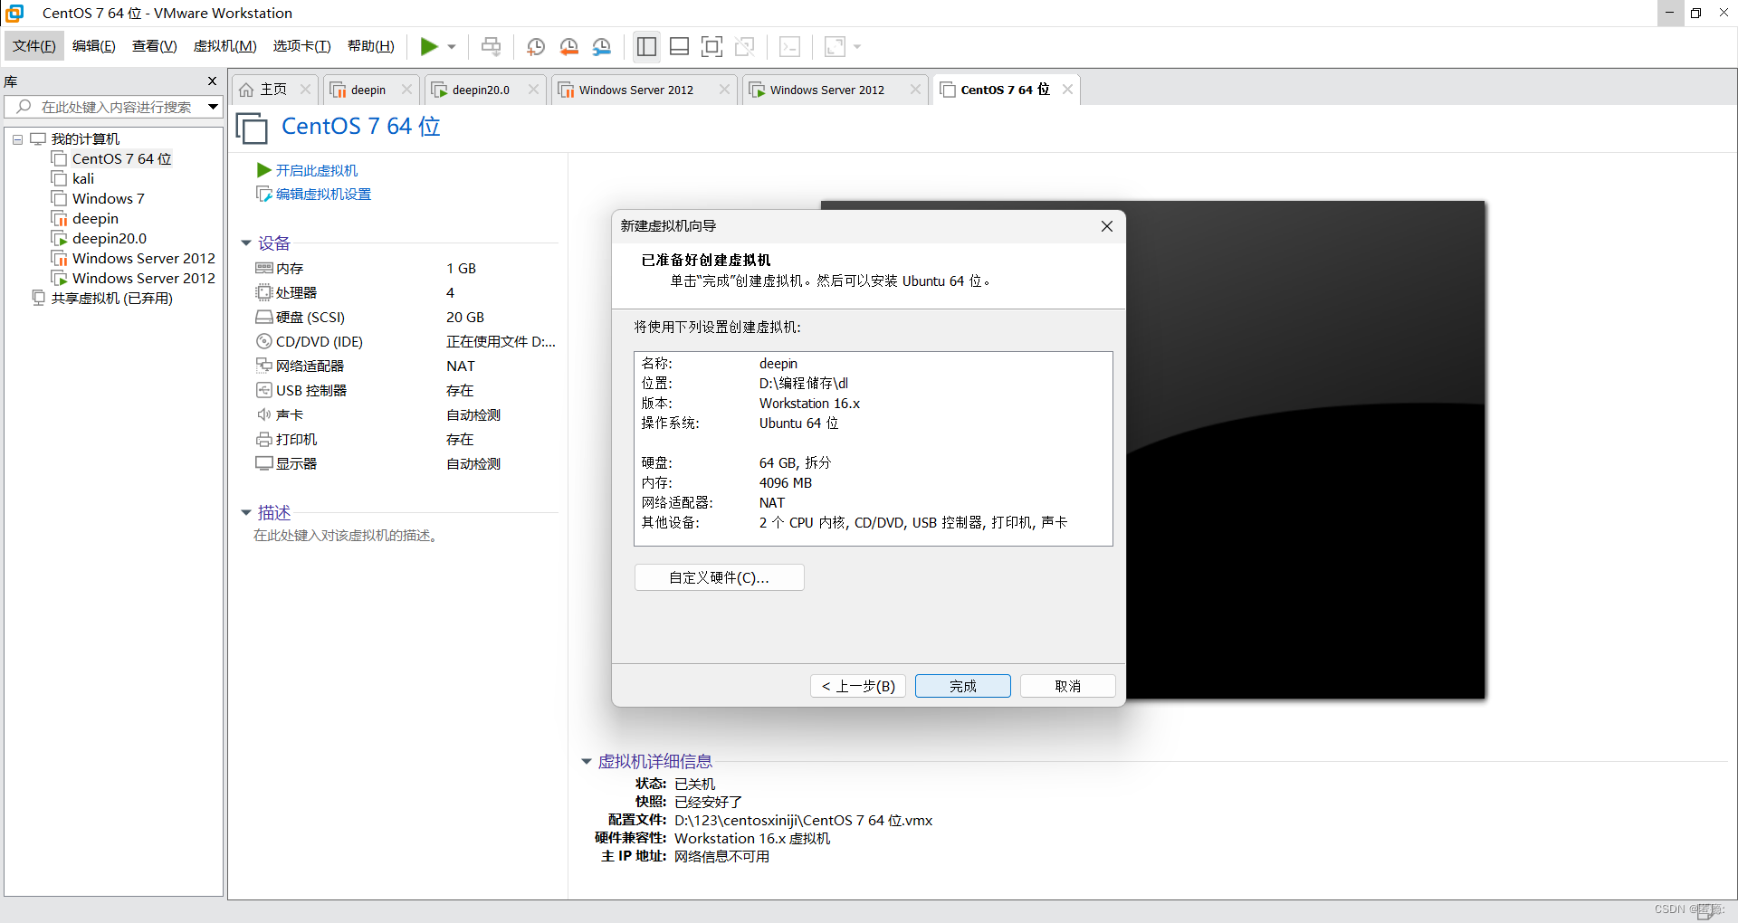Image resolution: width=1738 pixels, height=923 pixels.
Task: Click the send Ctrl+Alt+Del toolbar icon
Action: pos(491,46)
